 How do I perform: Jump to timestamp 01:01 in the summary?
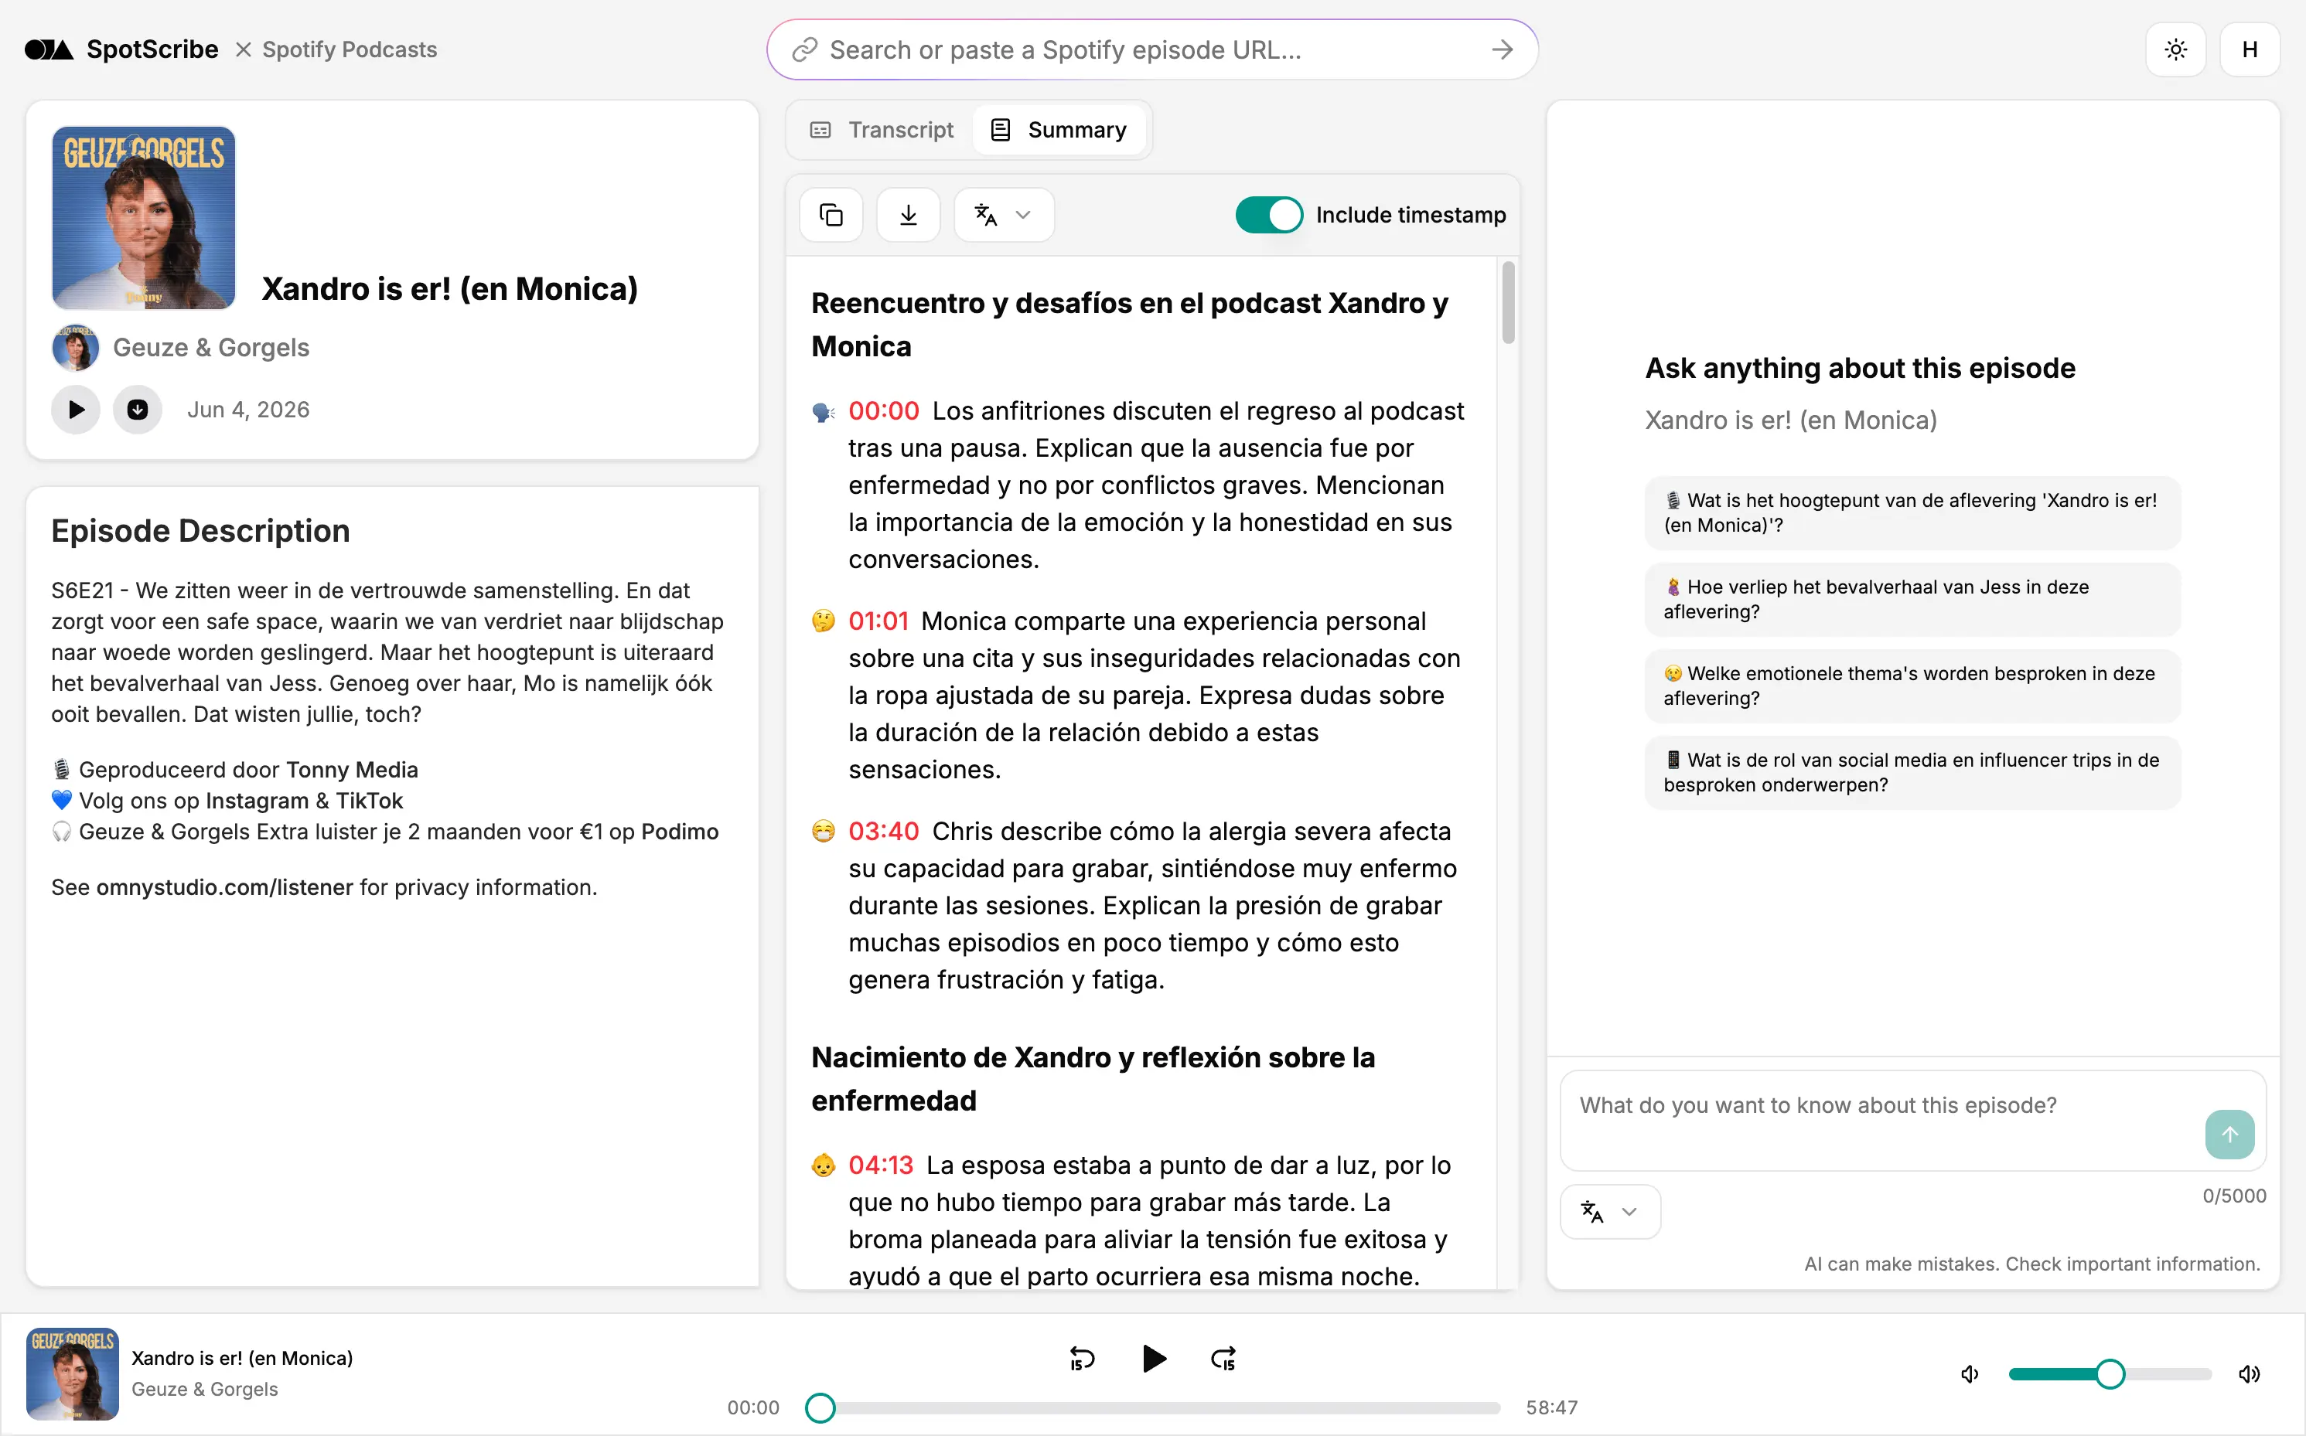tap(878, 621)
